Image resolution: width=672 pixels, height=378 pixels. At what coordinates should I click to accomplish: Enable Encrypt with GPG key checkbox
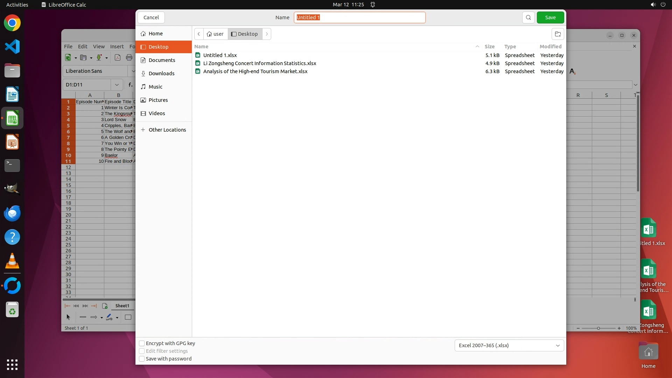[x=142, y=343]
